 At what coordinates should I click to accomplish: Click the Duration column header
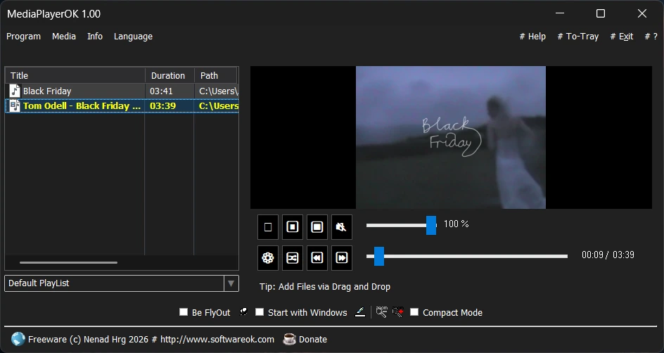pyautogui.click(x=170, y=75)
